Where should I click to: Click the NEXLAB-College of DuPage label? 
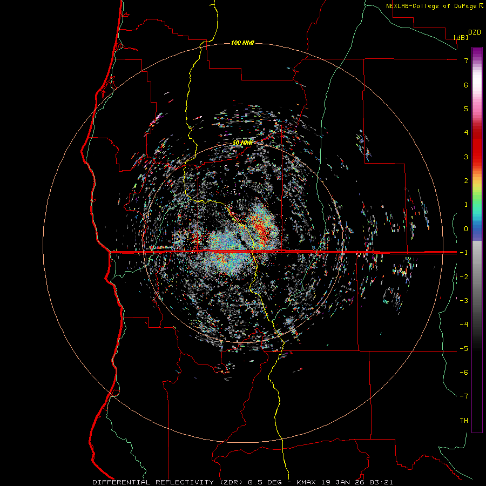[431, 6]
